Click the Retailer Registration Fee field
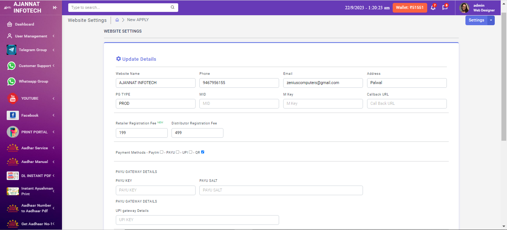507x230 pixels. pyautogui.click(x=141, y=133)
